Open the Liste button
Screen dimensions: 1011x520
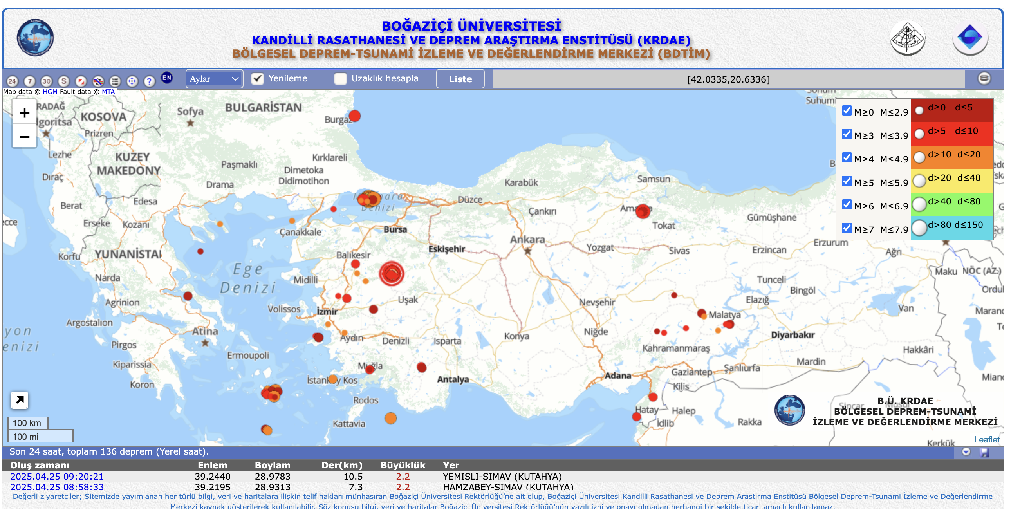(460, 79)
